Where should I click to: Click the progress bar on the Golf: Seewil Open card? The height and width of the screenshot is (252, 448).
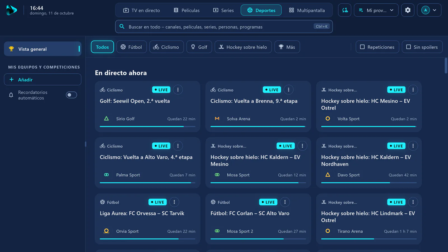[148, 127]
